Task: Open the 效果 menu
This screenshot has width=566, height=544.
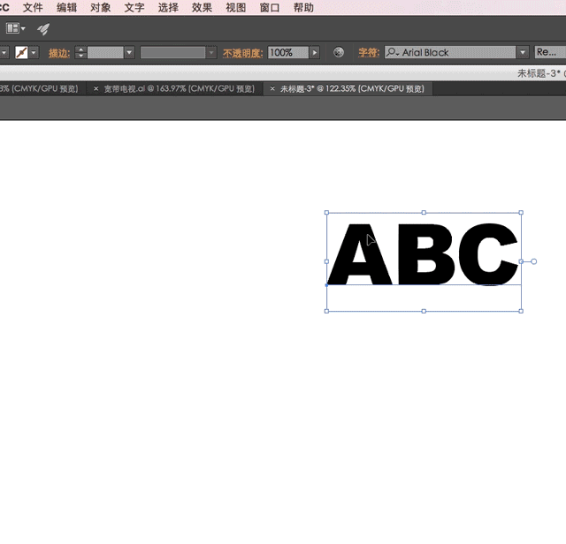Action: tap(202, 8)
